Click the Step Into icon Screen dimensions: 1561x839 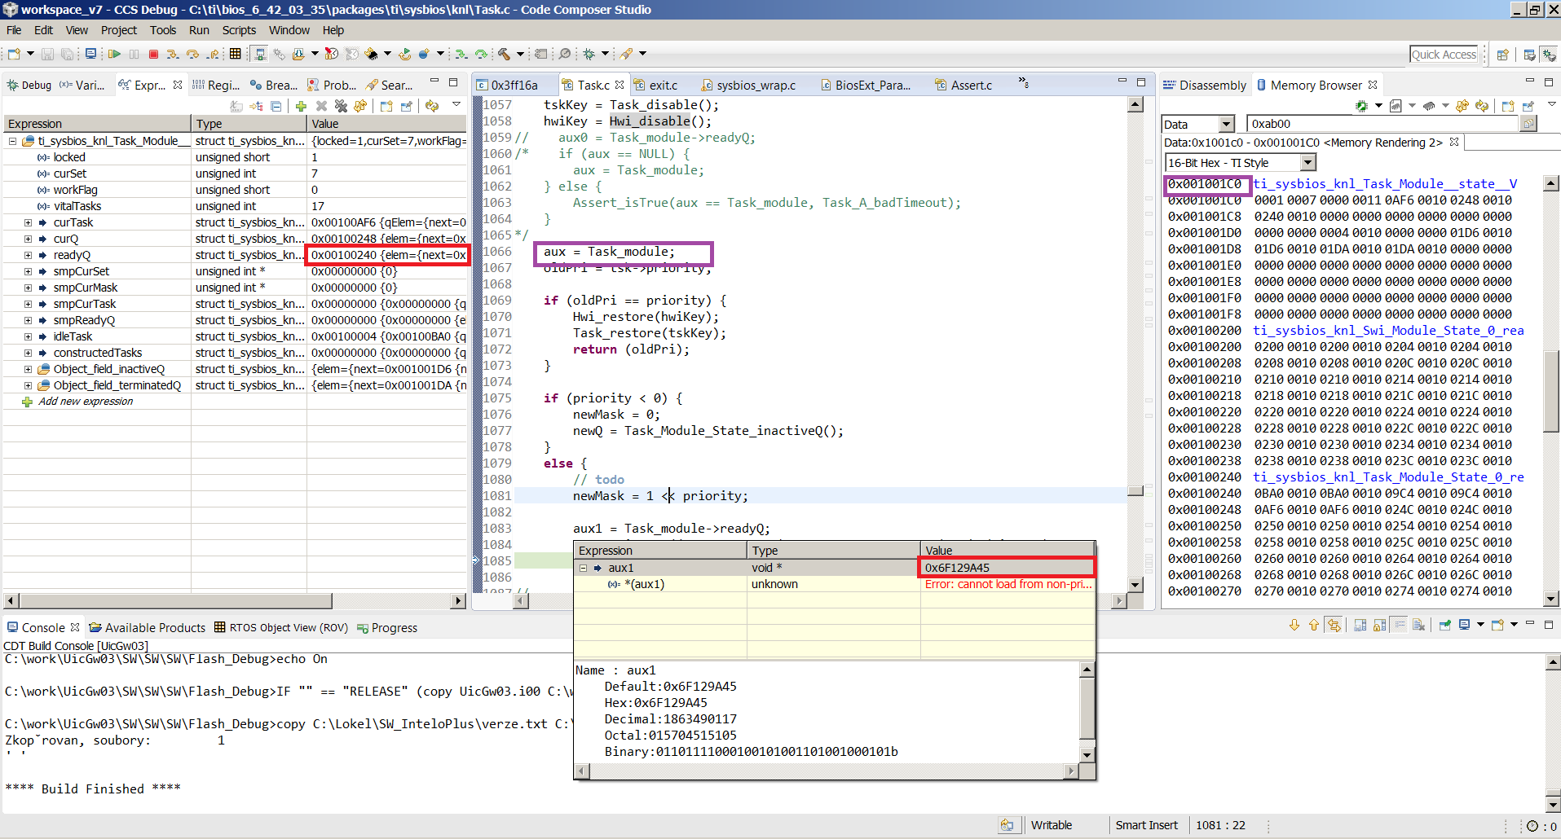click(x=173, y=54)
